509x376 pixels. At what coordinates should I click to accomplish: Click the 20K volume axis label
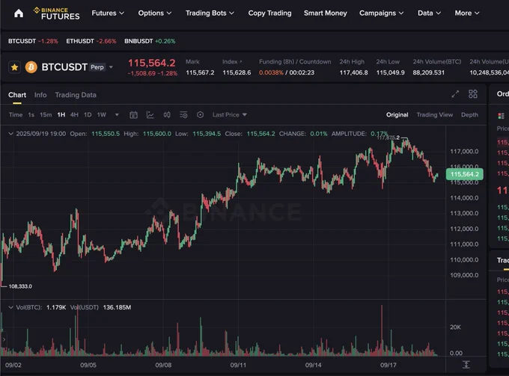[455, 327]
